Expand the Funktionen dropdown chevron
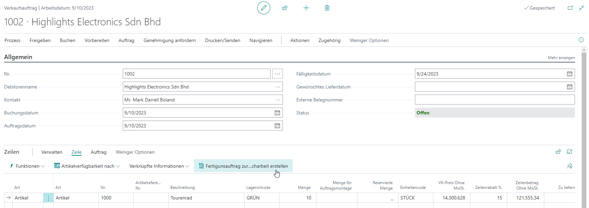Screen dimensions: 589x208 click(43, 166)
